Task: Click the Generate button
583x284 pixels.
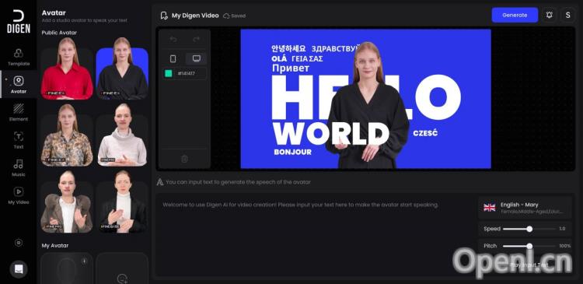Action: (x=515, y=16)
